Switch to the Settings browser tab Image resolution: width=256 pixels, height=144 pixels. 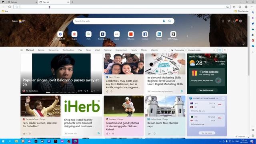point(22,2)
